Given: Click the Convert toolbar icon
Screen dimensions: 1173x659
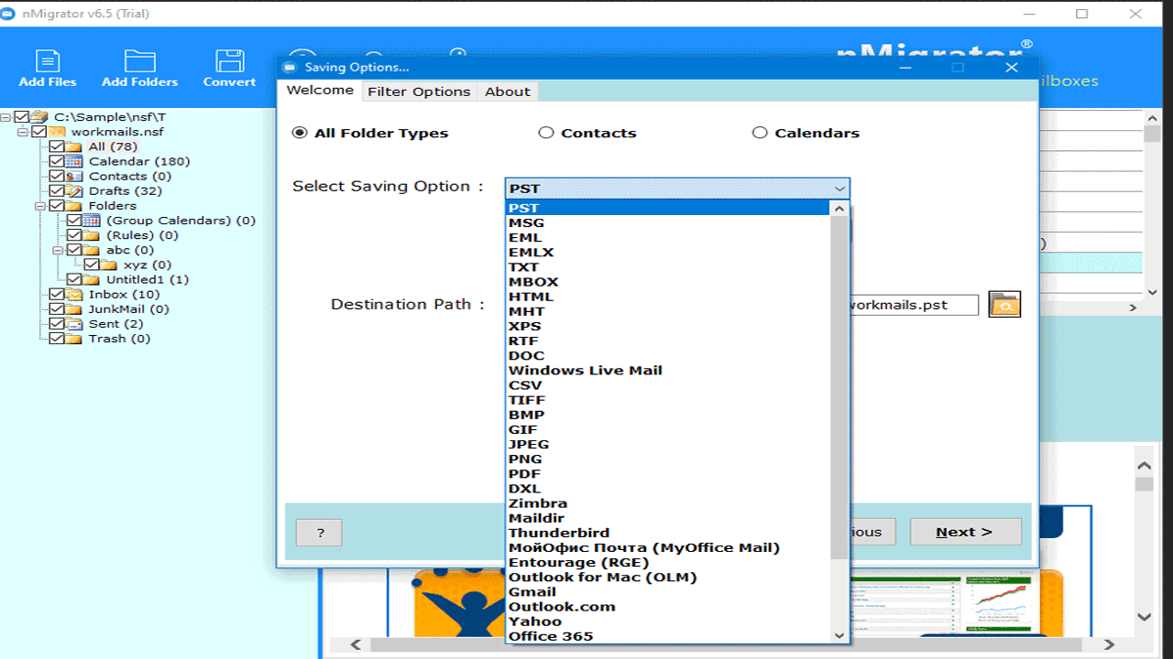Looking at the screenshot, I should pos(229,61).
